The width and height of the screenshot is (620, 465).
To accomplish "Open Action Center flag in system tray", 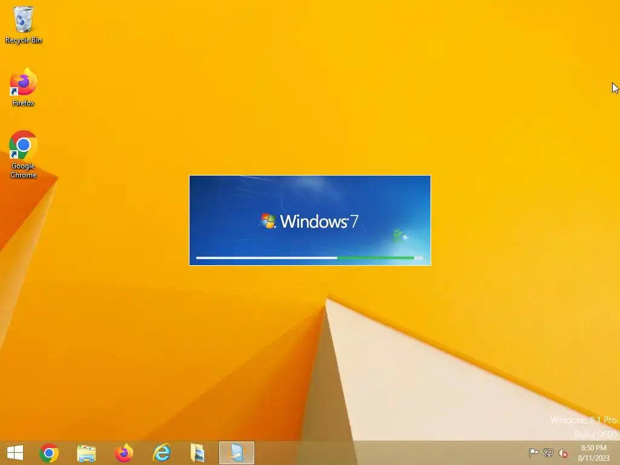I will (x=533, y=452).
